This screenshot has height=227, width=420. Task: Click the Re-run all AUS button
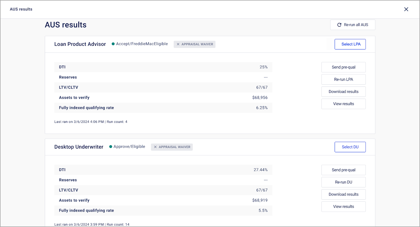tap(353, 25)
